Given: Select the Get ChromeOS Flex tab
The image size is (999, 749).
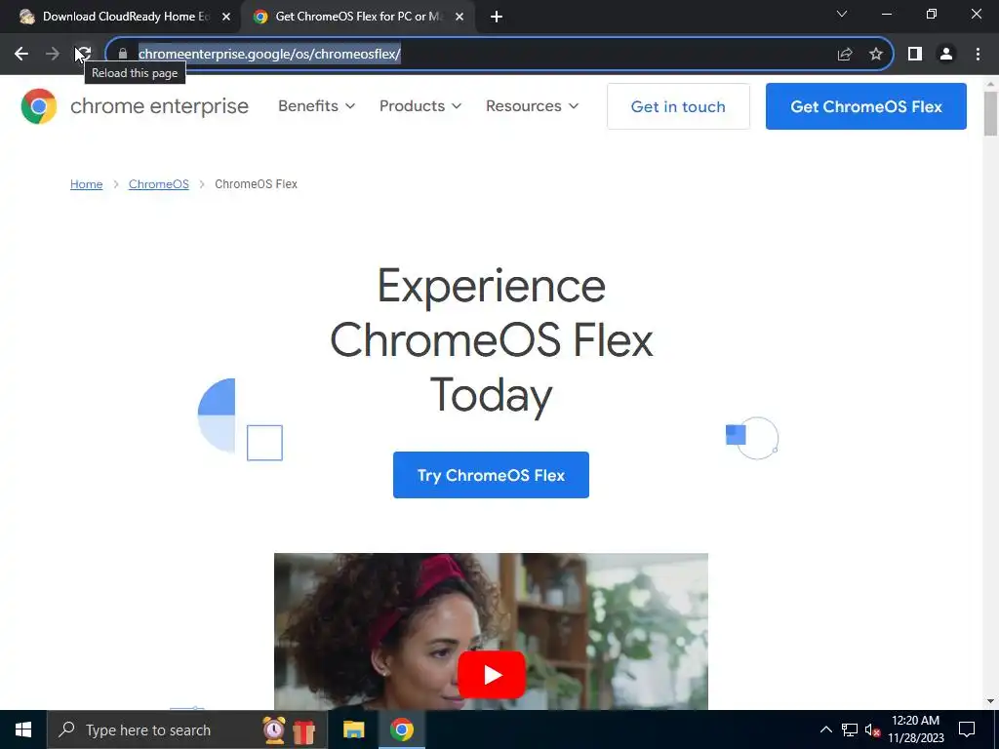Looking at the screenshot, I should 356,17.
